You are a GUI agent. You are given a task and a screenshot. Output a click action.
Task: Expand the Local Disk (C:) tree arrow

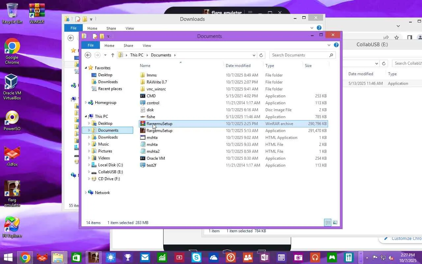[x=89, y=165]
